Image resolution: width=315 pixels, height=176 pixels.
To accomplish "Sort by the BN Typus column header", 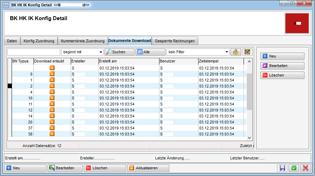I will (x=23, y=61).
